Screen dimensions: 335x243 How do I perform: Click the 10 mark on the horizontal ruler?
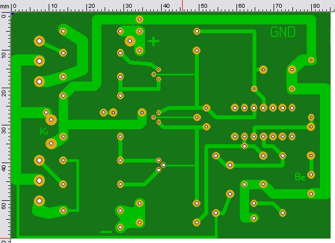[x=54, y=6]
